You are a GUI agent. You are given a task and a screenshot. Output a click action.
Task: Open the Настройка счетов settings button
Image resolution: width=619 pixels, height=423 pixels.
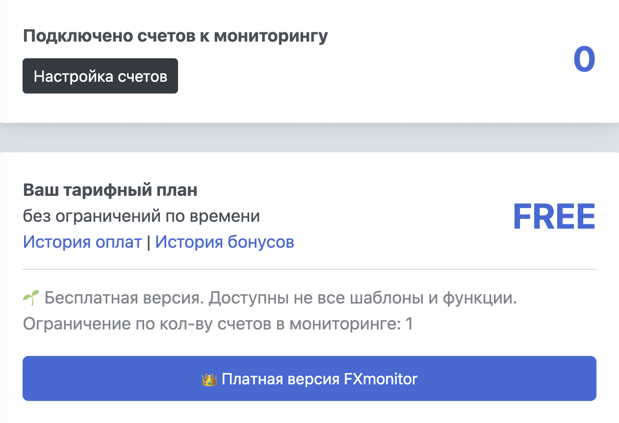[100, 76]
